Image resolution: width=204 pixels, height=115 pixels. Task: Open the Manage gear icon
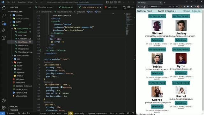[4, 108]
